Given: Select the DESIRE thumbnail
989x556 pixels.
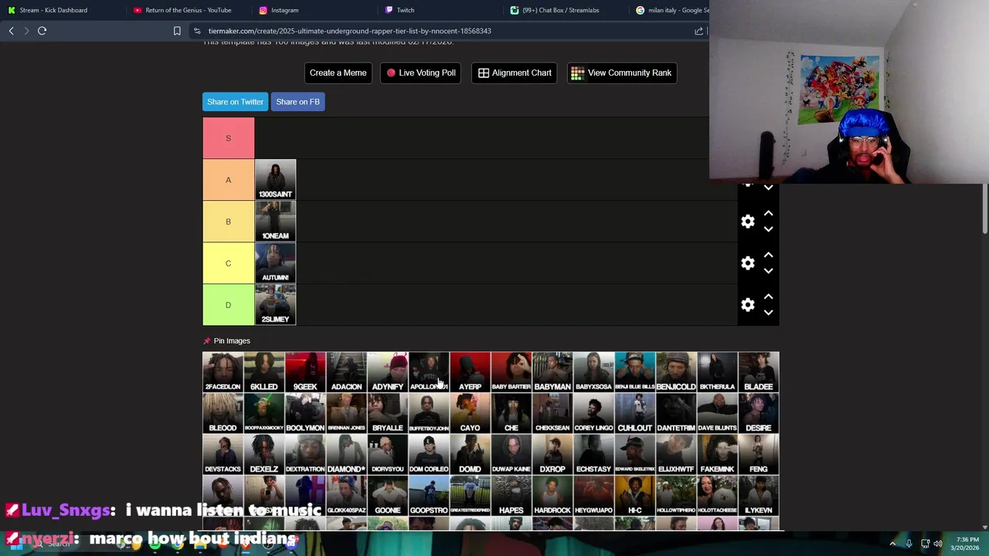Looking at the screenshot, I should (x=759, y=413).
